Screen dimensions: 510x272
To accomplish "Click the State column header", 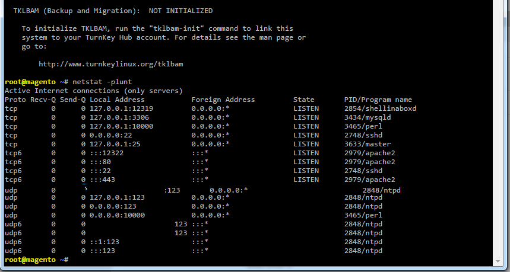I will point(303,100).
